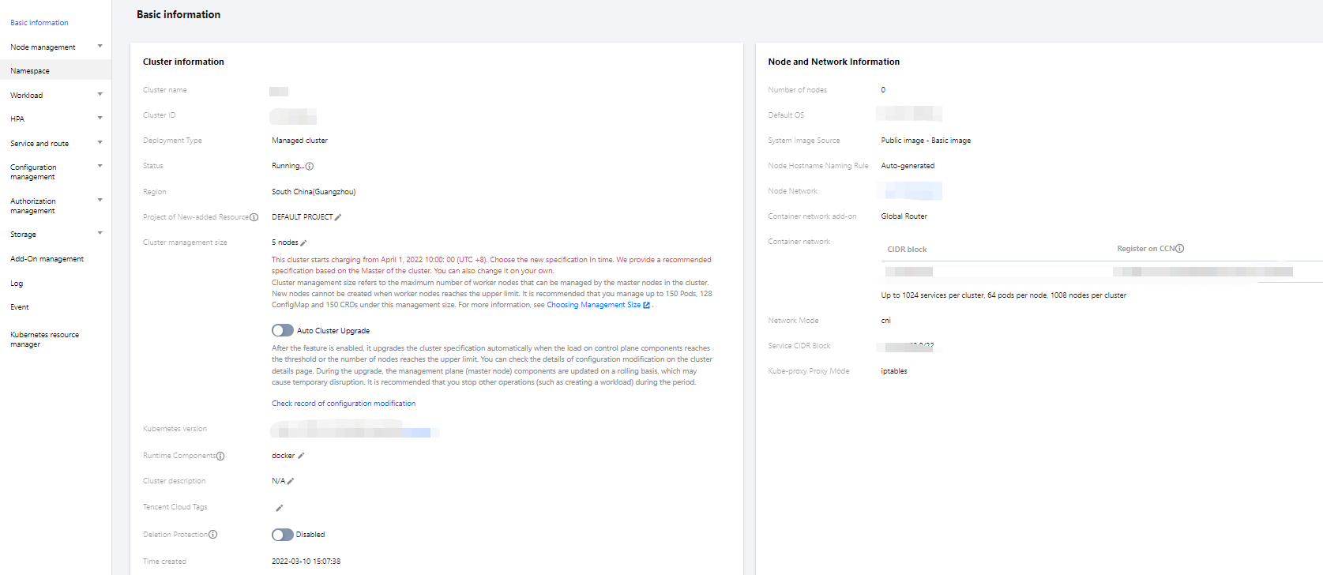This screenshot has height=575, width=1323.
Task: Click info icon beside Running status
Action: tap(310, 167)
